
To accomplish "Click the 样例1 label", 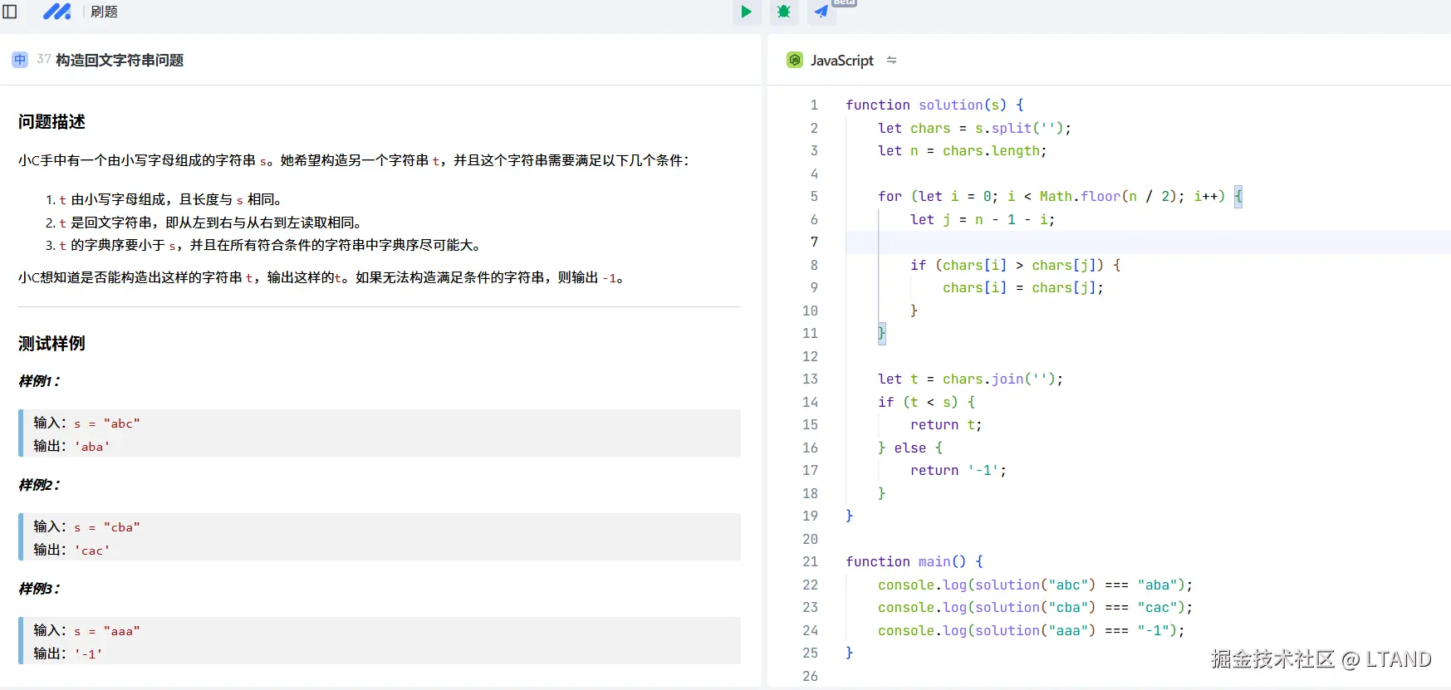I will tap(39, 381).
